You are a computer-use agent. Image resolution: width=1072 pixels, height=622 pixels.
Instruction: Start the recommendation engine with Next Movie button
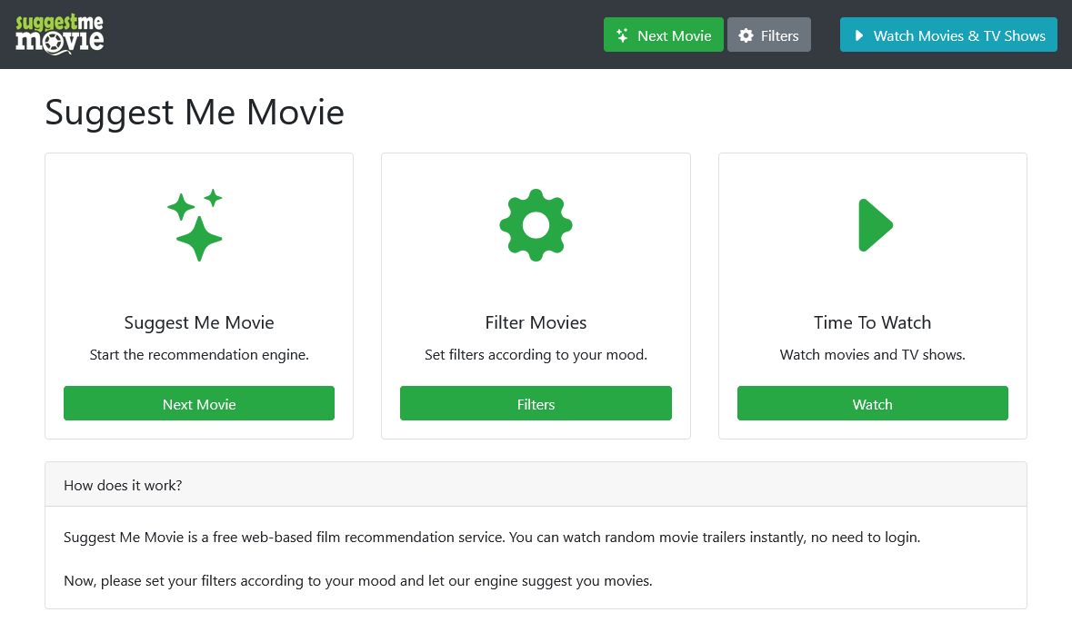198,403
